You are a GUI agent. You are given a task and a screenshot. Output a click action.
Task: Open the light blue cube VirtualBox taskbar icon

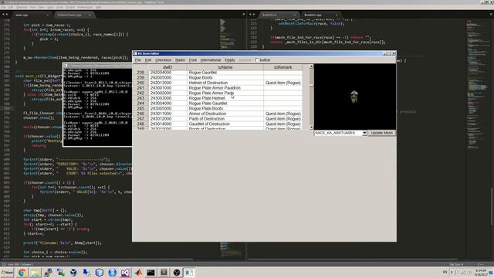point(100,273)
